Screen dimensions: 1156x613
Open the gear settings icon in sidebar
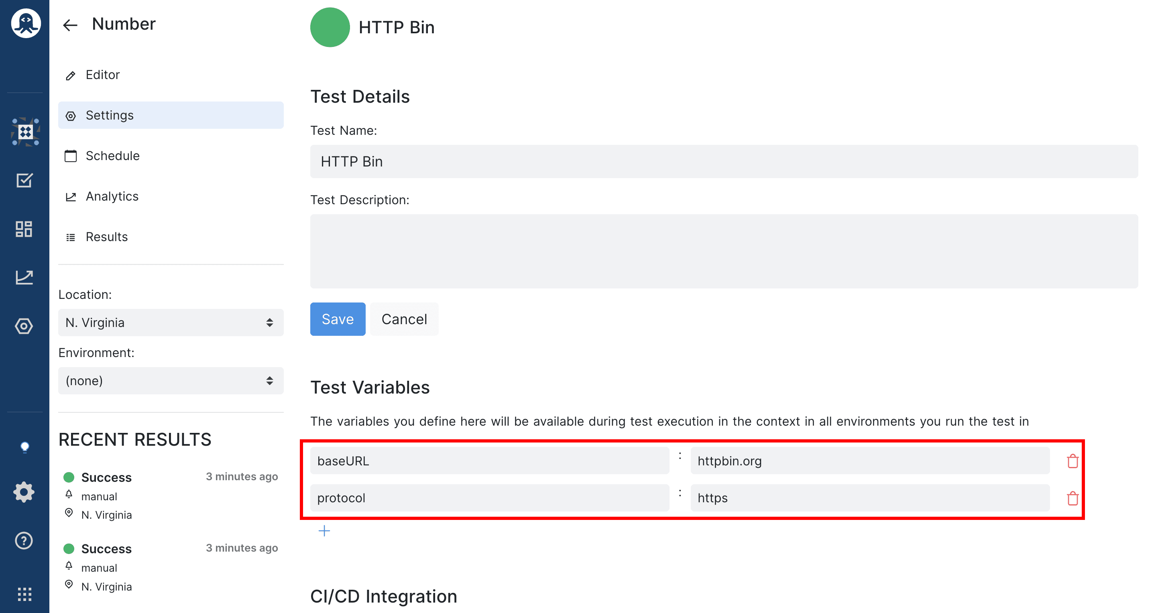(24, 492)
